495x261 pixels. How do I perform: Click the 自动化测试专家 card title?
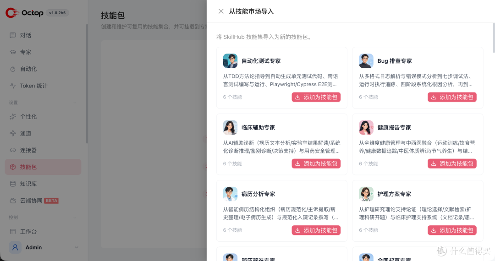(x=261, y=61)
